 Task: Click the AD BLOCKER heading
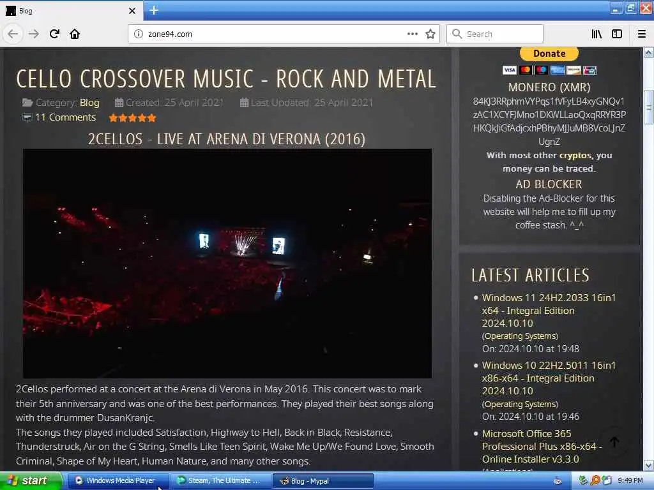click(549, 184)
